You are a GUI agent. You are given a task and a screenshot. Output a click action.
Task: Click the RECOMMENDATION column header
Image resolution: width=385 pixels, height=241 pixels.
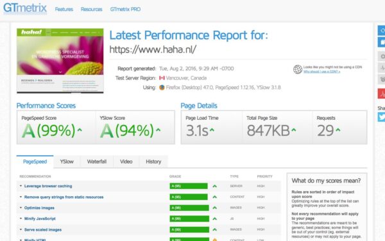[x=35, y=176]
